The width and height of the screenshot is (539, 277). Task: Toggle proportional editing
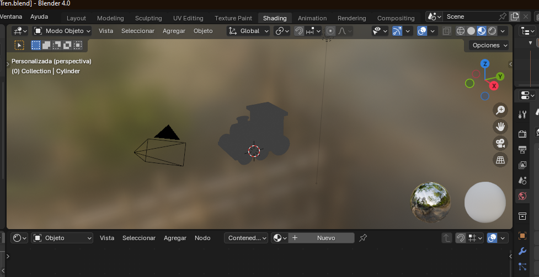330,31
